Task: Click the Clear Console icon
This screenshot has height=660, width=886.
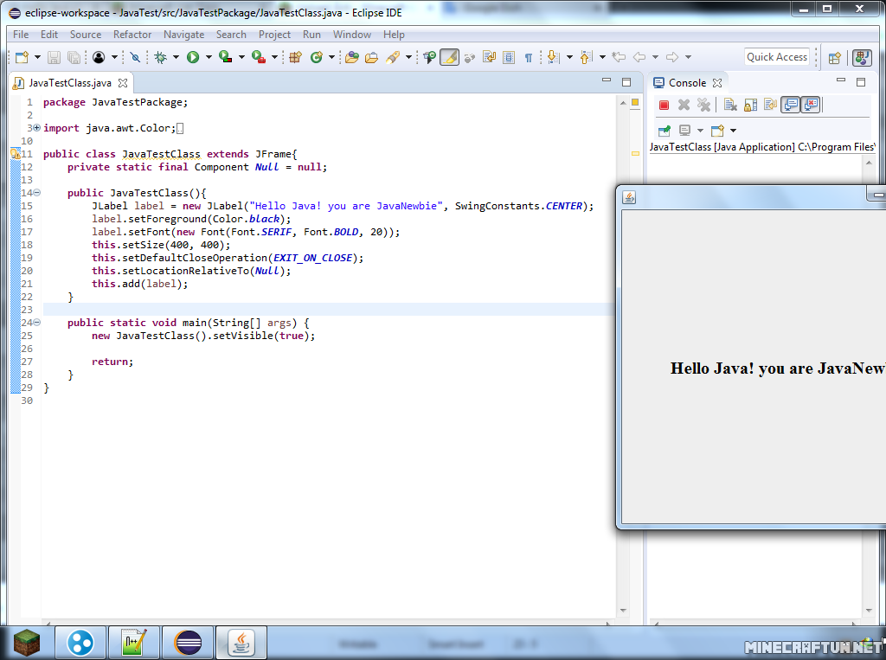Action: [x=730, y=105]
